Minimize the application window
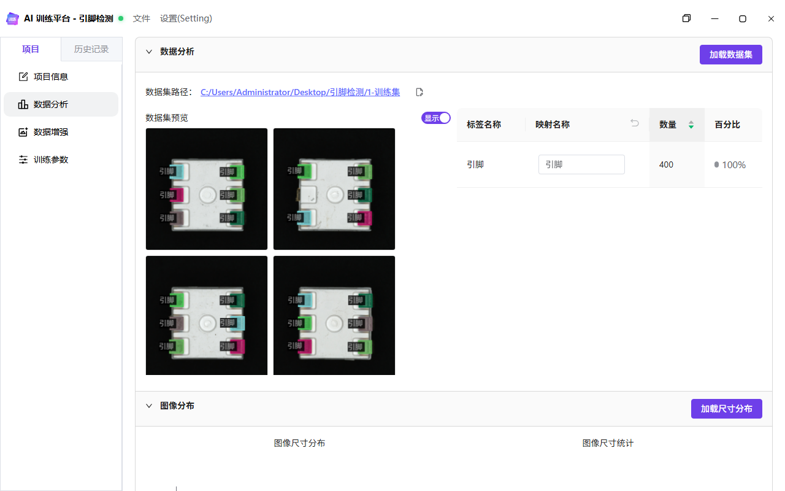Image resolution: width=785 pixels, height=491 pixels. pyautogui.click(x=714, y=18)
